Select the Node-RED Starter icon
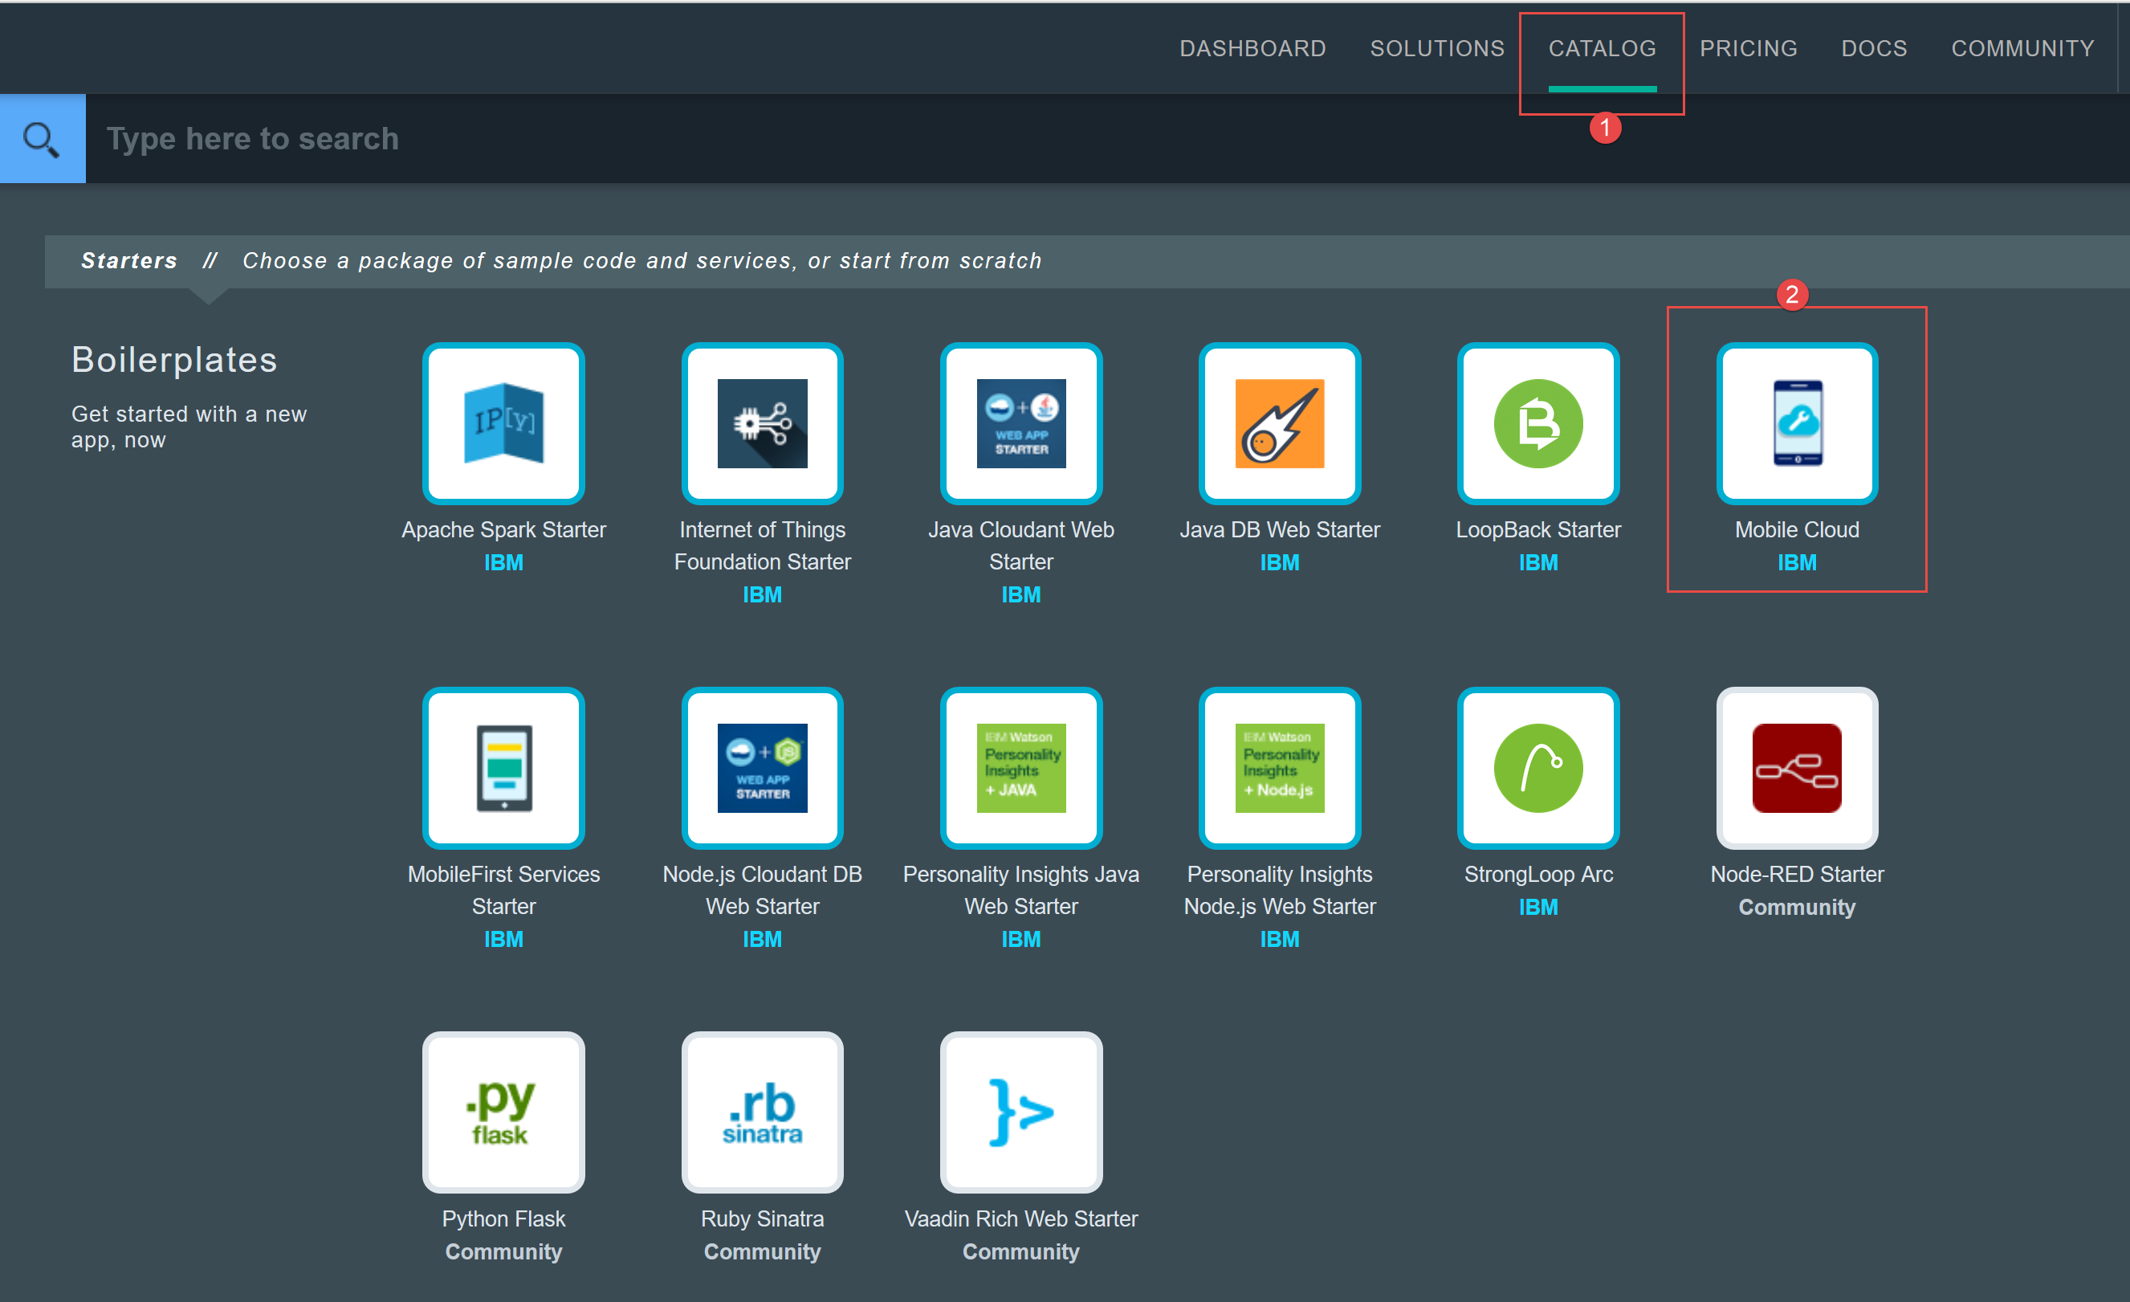Image resolution: width=2130 pixels, height=1302 pixels. (x=1796, y=768)
